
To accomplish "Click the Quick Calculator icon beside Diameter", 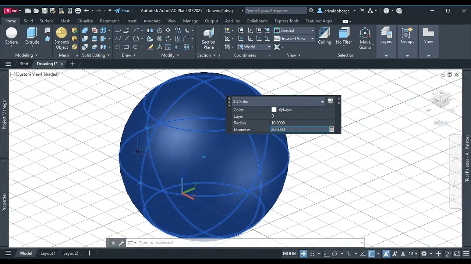I will (332, 129).
